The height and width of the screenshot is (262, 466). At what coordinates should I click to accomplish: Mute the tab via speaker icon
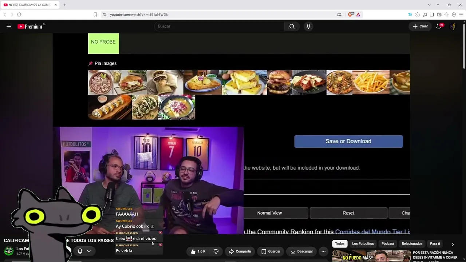pos(10,5)
